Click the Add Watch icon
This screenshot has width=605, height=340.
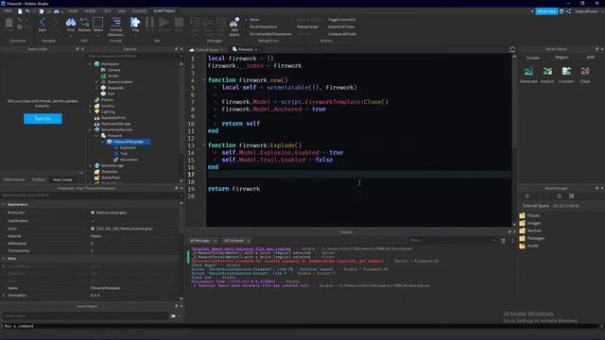click(x=234, y=23)
